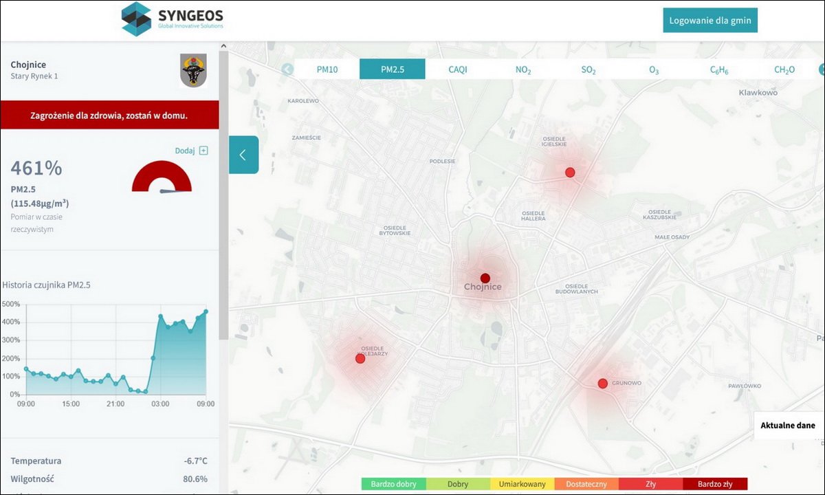This screenshot has height=495, width=825.
Task: Open the Aktualne dane panel
Action: 788,426
